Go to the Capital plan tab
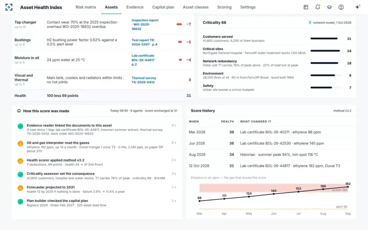368x230 pixels. [x=163, y=7]
